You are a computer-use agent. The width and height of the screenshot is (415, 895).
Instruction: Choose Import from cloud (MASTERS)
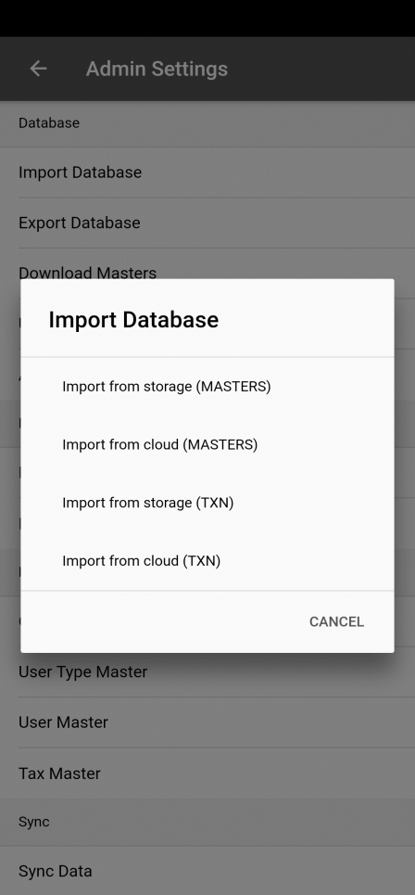pyautogui.click(x=207, y=444)
